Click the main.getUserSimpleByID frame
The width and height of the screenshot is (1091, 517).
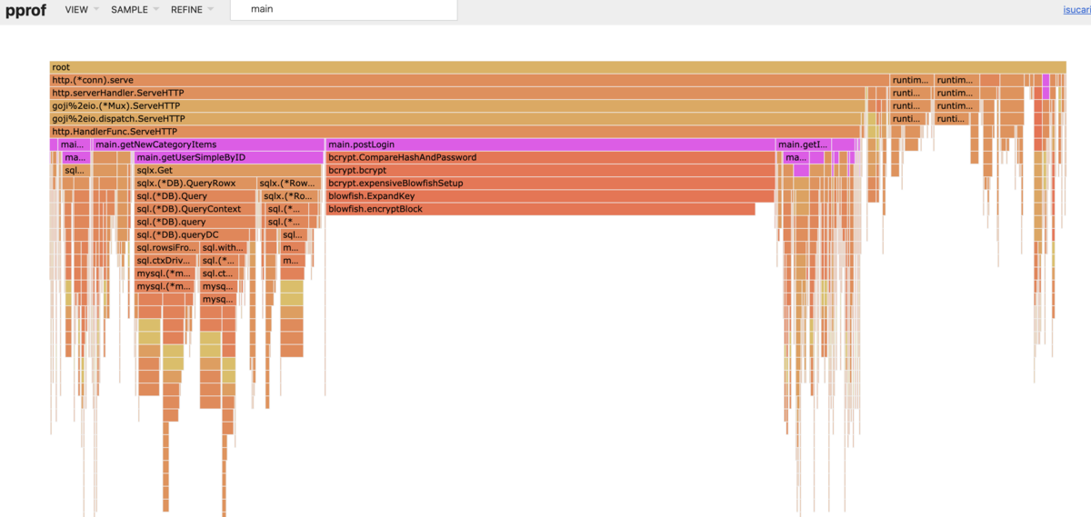pos(227,157)
